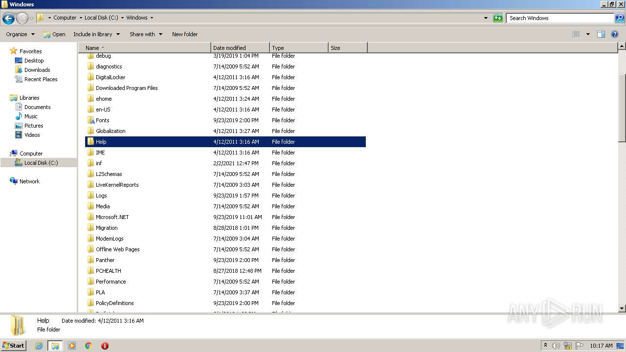Sort by Size column header
The width and height of the screenshot is (626, 352).
tap(348, 48)
